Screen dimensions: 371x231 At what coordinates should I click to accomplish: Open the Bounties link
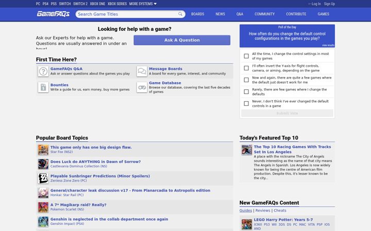click(x=59, y=85)
